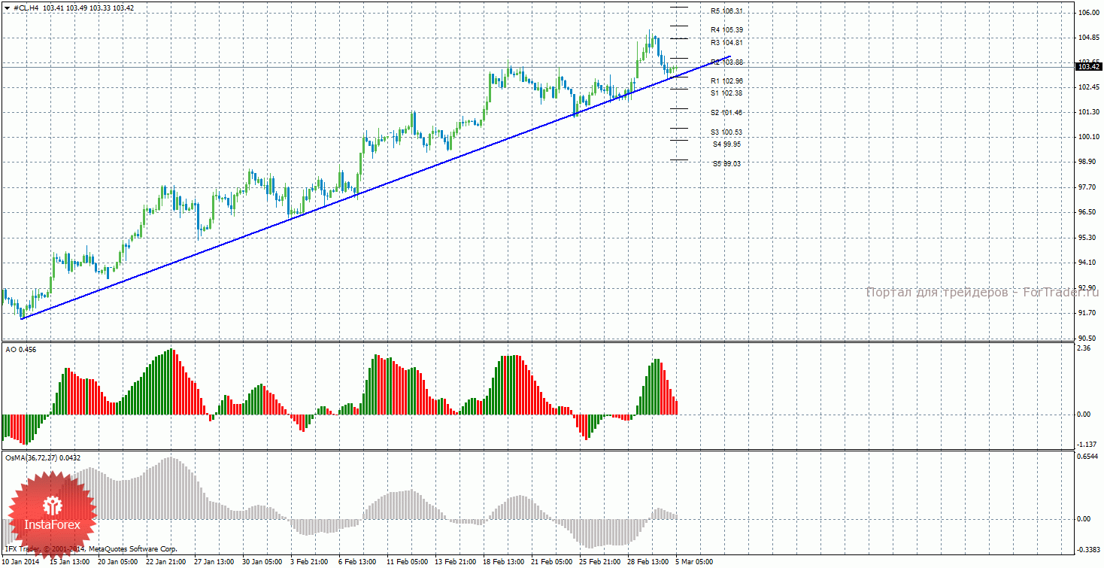Image resolution: width=1104 pixels, height=568 pixels.
Task: Click the R4 105.39 pivot level label
Action: click(726, 30)
